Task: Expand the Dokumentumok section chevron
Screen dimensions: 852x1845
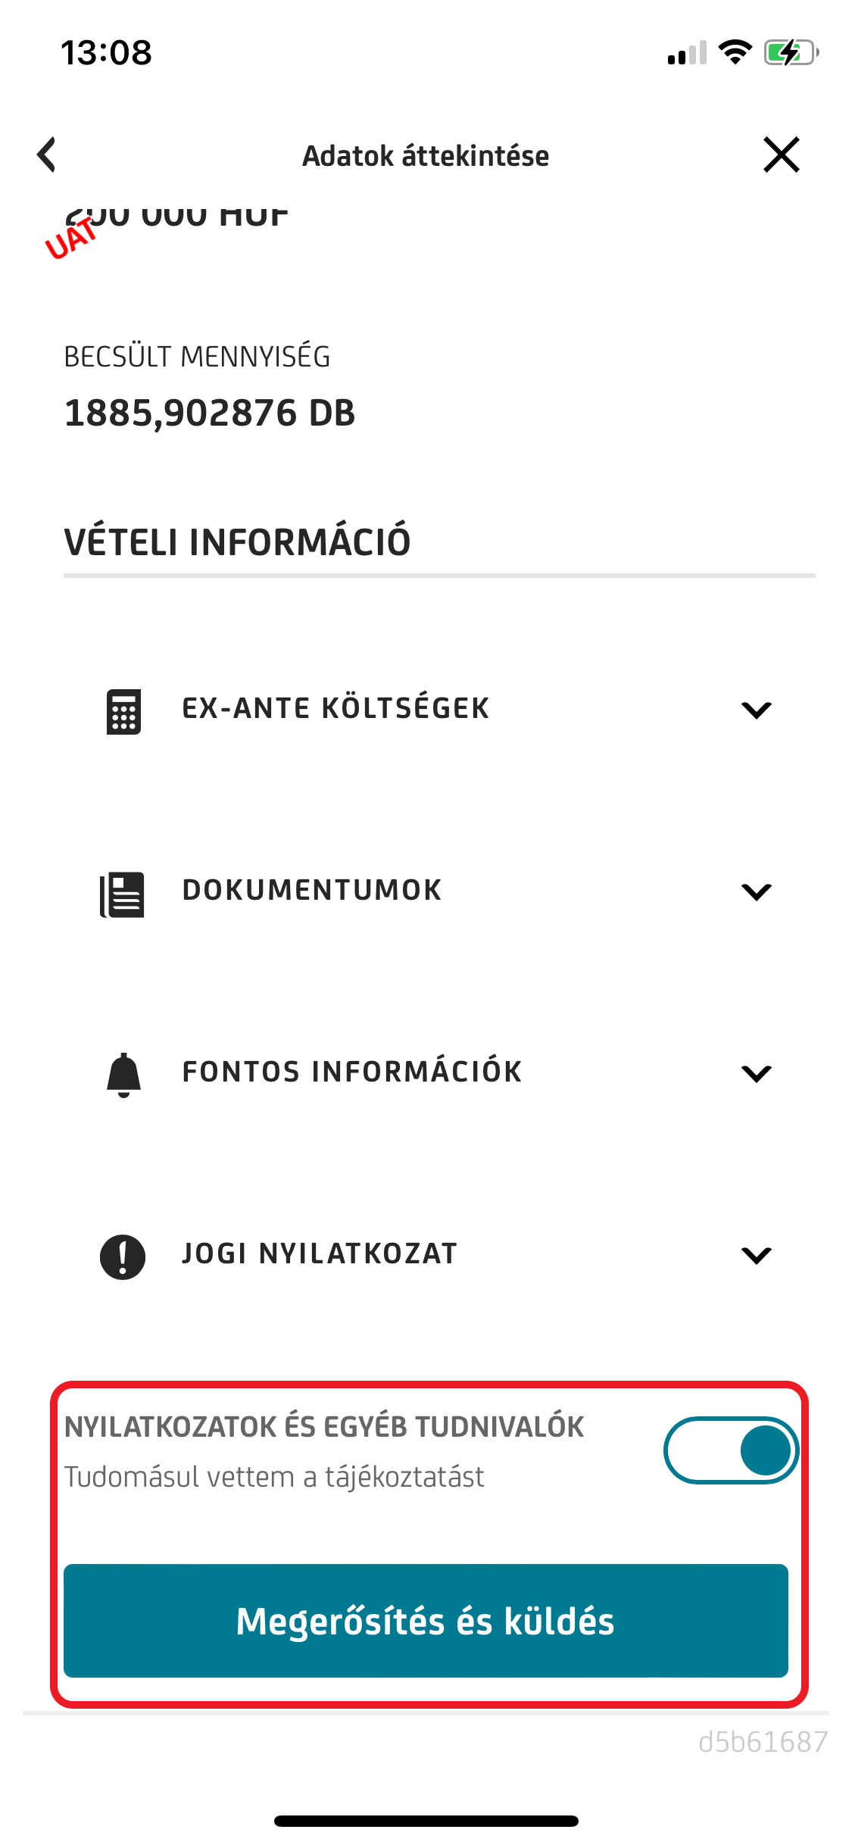Action: [756, 891]
